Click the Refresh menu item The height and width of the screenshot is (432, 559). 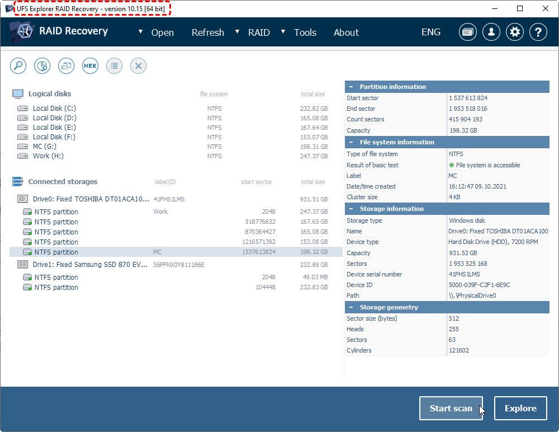tap(207, 32)
